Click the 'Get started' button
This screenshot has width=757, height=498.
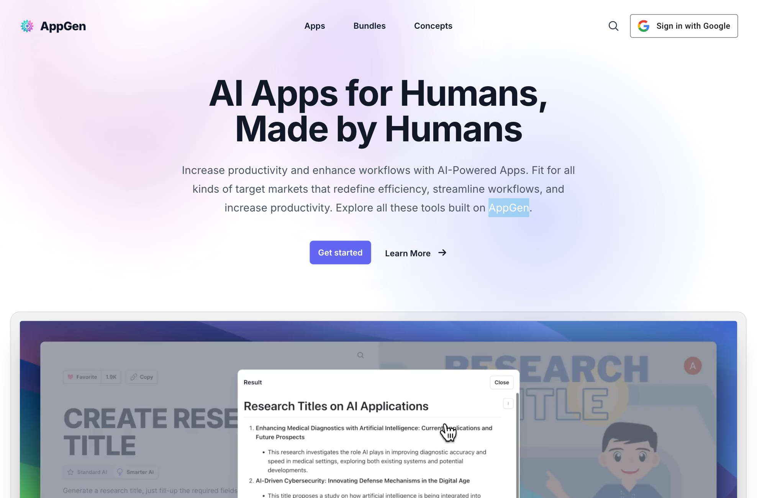339,253
